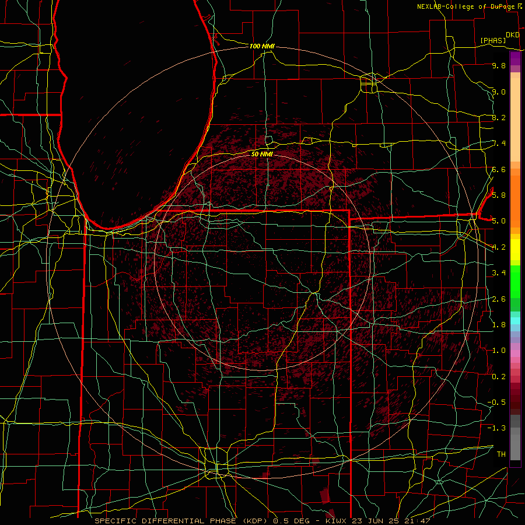Click the -0.5 scale value
Image resolution: width=525 pixels, height=525 pixels.
(x=496, y=402)
